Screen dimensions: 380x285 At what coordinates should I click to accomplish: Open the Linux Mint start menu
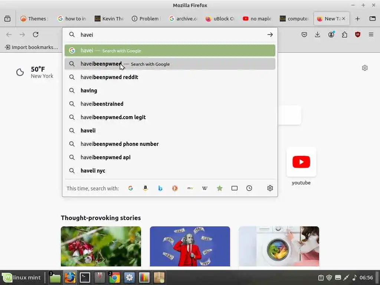coord(22,278)
